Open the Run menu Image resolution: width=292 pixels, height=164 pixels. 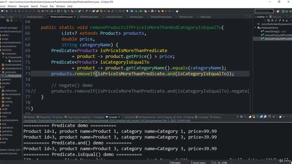pyautogui.click(x=52, y=6)
